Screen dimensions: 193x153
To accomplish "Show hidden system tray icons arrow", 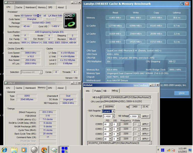I will [x=158, y=150].
